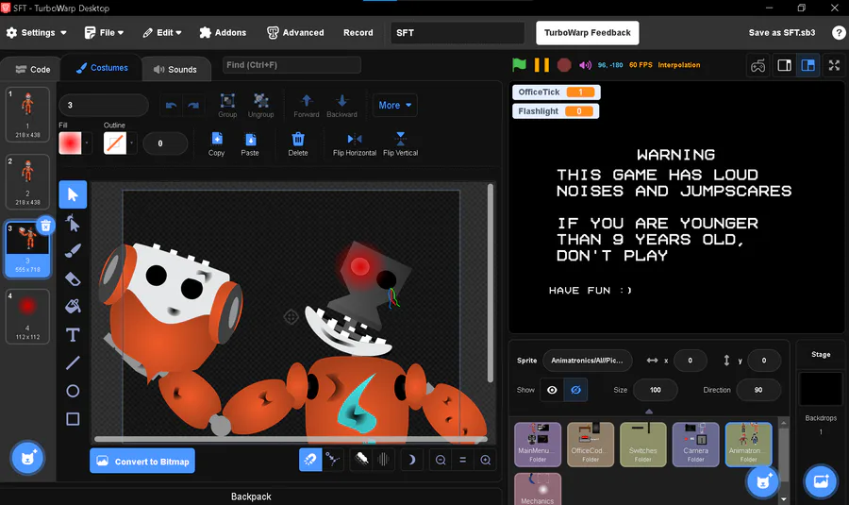Switch to large stage layout

click(807, 65)
